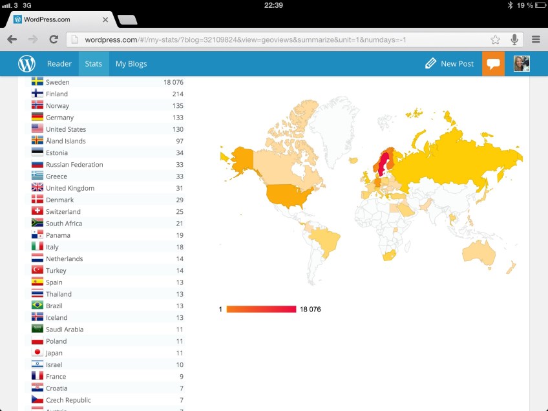
Task: Go to My Blogs
Action: [131, 63]
